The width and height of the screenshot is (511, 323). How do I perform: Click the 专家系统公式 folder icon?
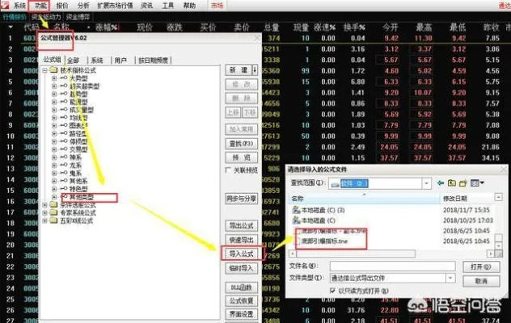coord(54,212)
